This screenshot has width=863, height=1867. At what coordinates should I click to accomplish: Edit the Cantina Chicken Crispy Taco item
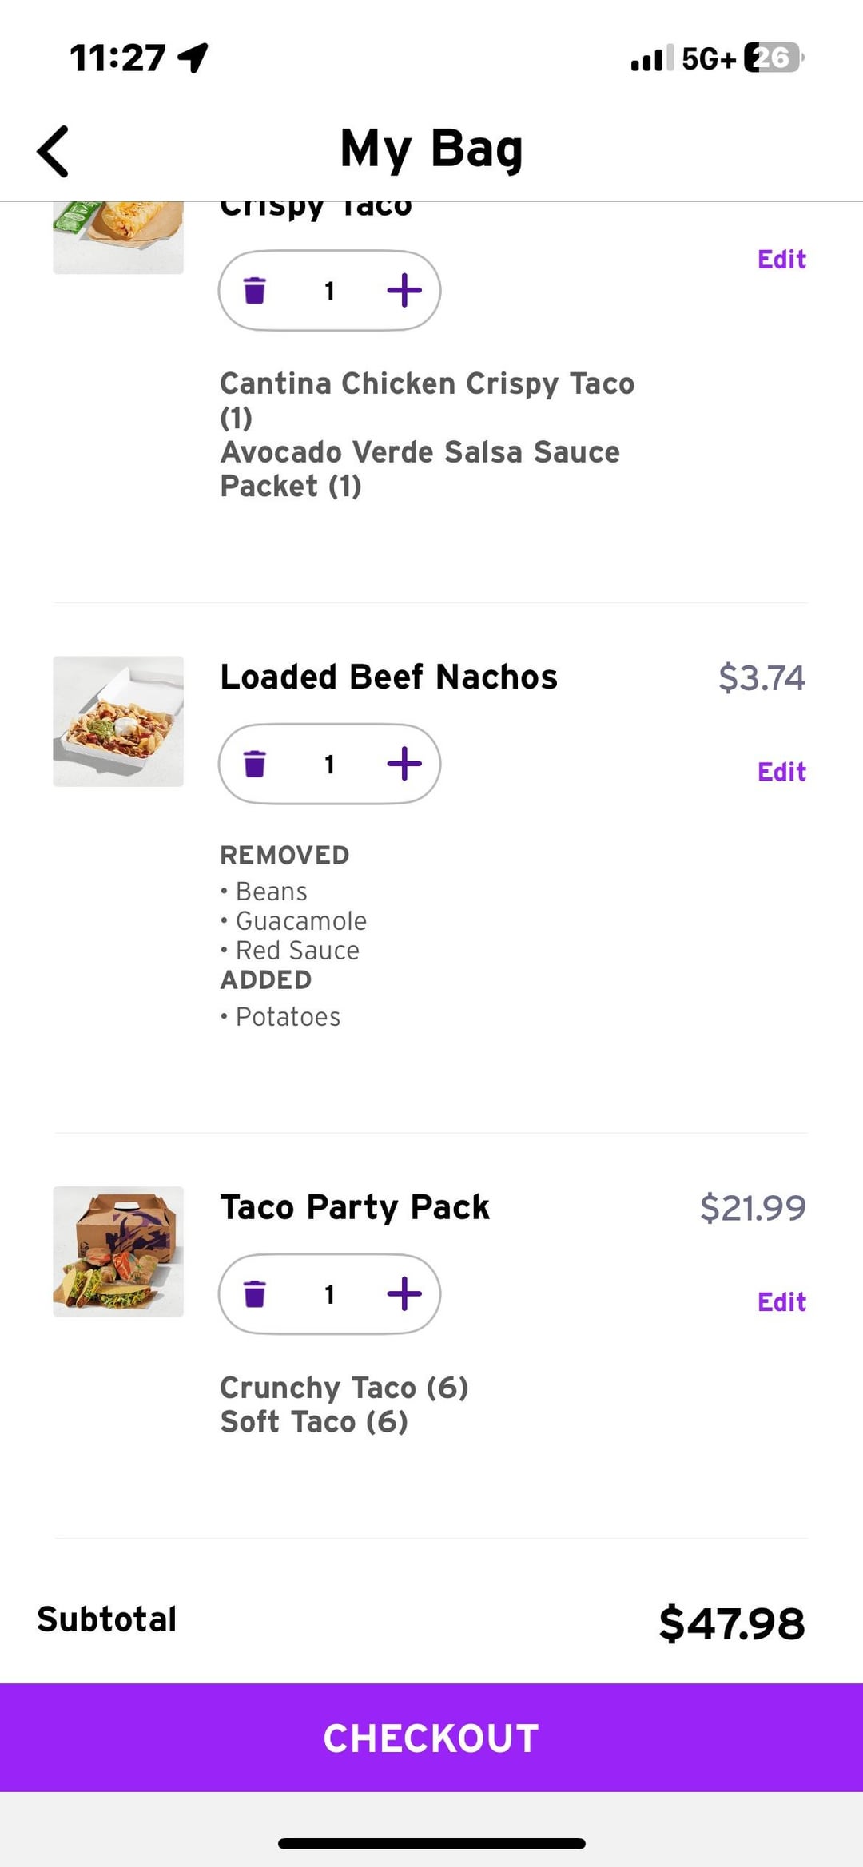[x=781, y=260]
